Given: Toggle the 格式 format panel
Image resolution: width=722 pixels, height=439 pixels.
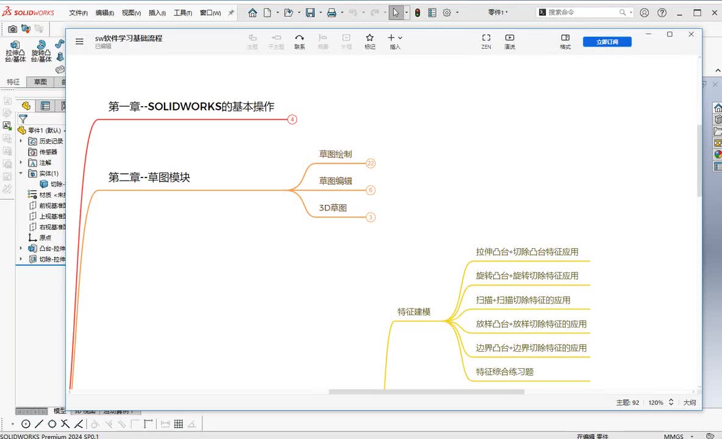Looking at the screenshot, I should [565, 41].
